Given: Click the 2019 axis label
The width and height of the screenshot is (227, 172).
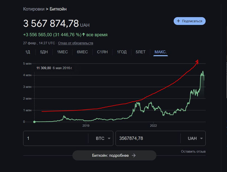Looking at the screenshot, I should (86, 126).
